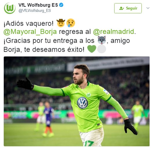The height and width of the screenshot is (148, 151).
Task: Open the @VfLWolfsburg_ES handle
Action: point(34,11)
